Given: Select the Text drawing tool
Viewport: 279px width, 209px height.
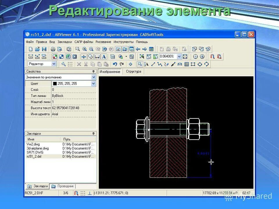Looking at the screenshot, I should click(146, 64).
